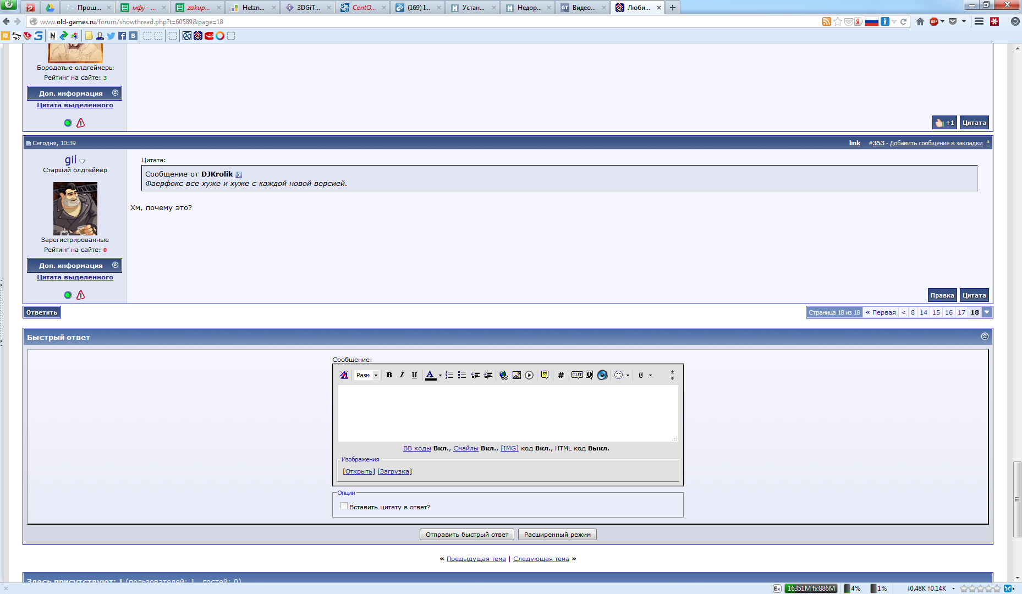Go to 'Следующая тема'
Screen dimensions: 1022x594
pyautogui.click(x=541, y=559)
